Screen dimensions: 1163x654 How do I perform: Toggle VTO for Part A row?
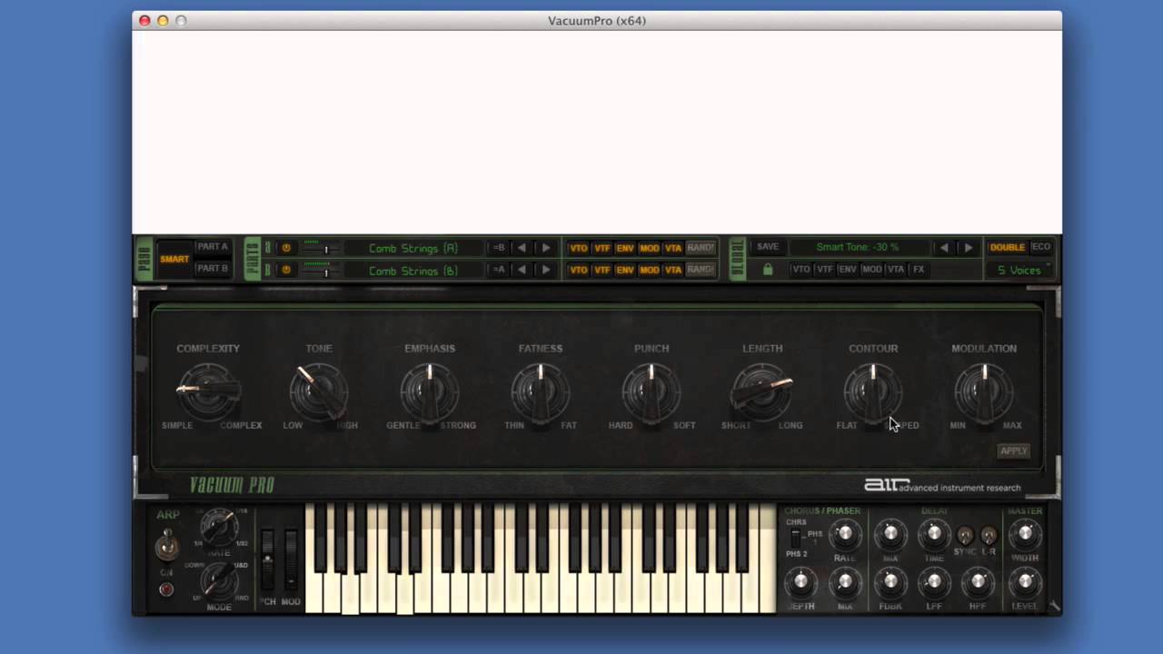click(x=578, y=248)
